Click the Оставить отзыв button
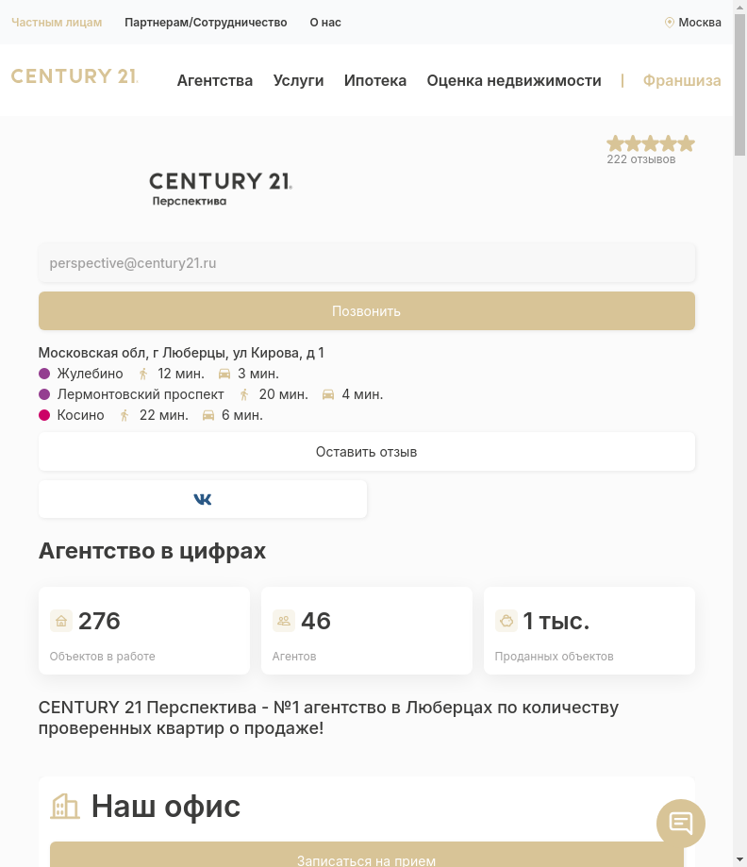 [366, 452]
